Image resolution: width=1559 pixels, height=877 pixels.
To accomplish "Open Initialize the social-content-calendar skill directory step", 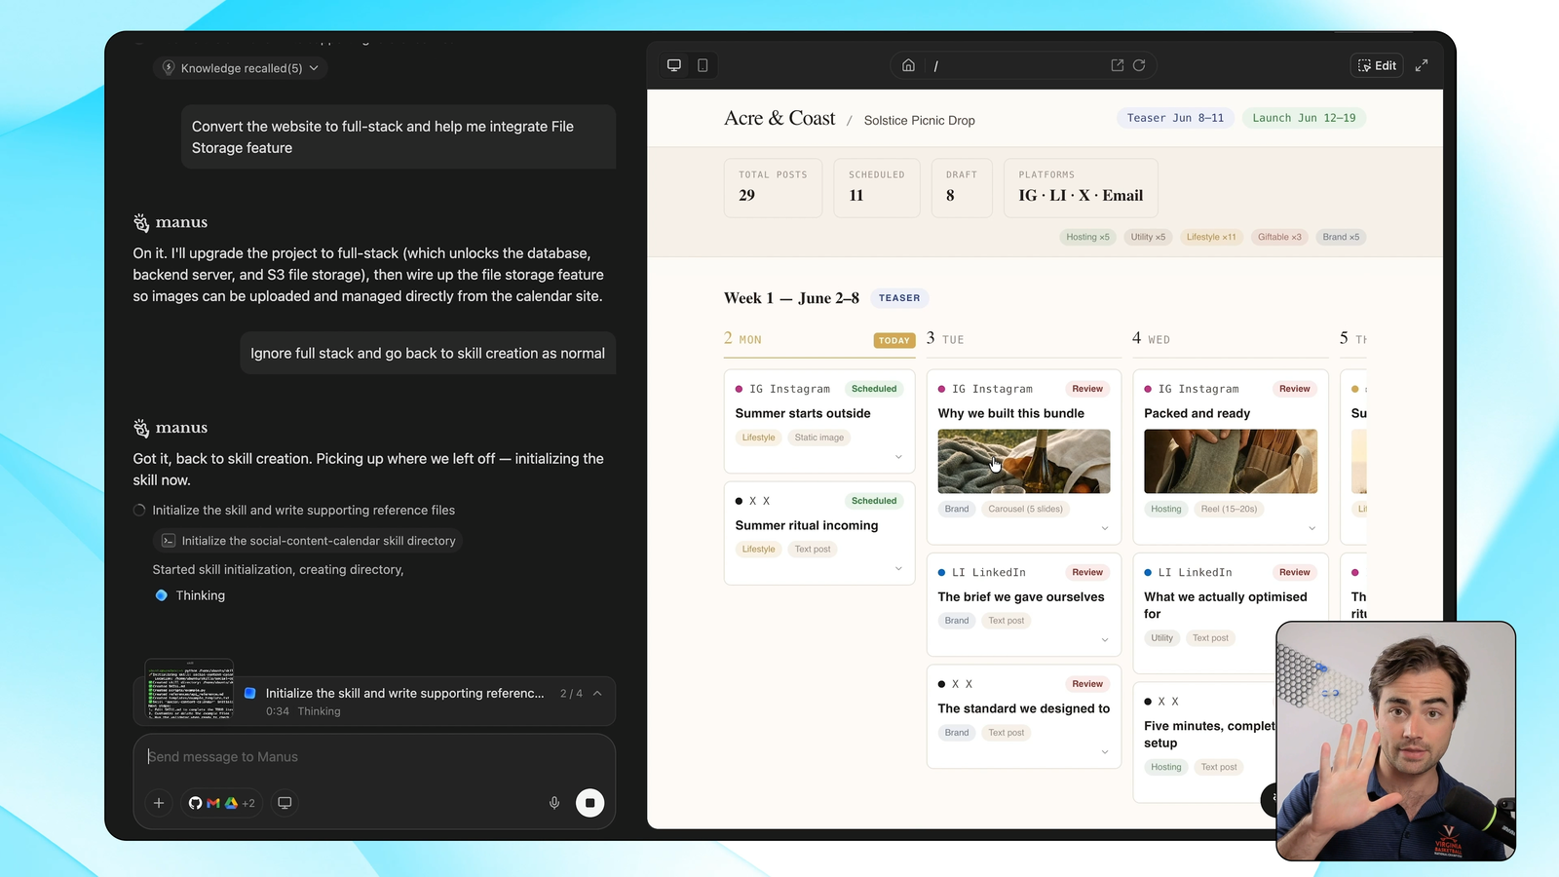I will [x=308, y=541].
